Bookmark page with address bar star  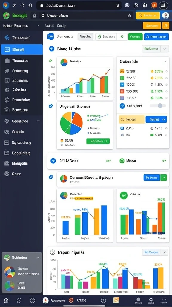[118, 6]
